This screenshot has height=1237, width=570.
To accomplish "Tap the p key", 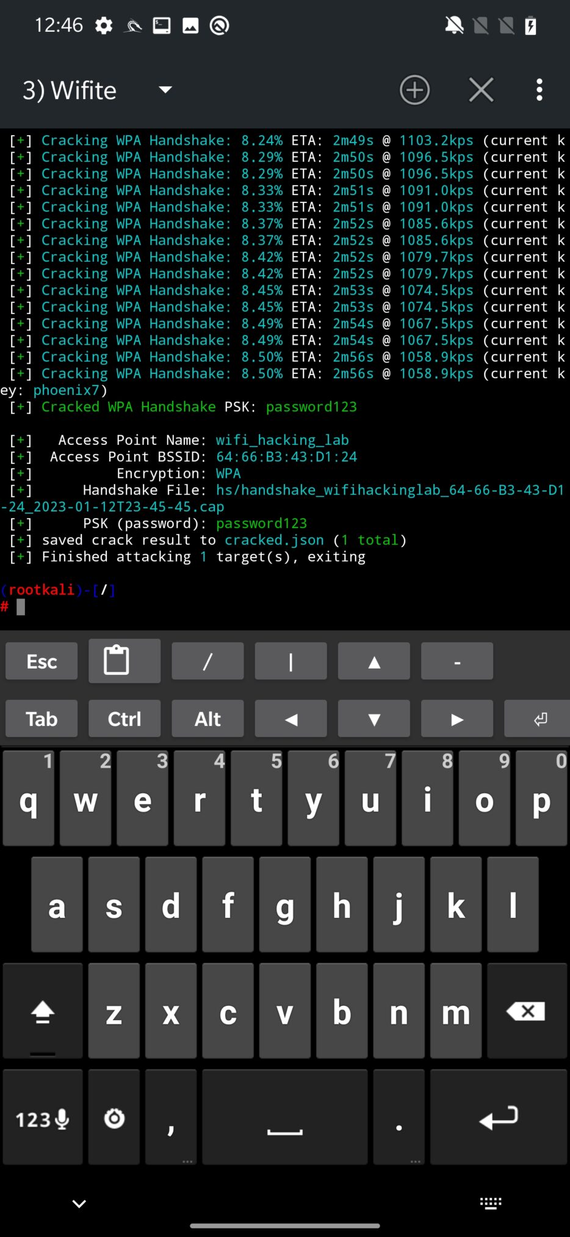I will [x=541, y=798].
